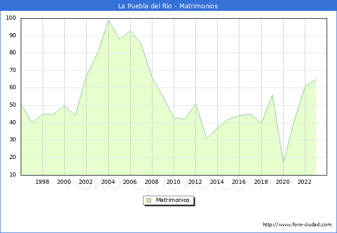Select the 2000 x-axis label

64,182
